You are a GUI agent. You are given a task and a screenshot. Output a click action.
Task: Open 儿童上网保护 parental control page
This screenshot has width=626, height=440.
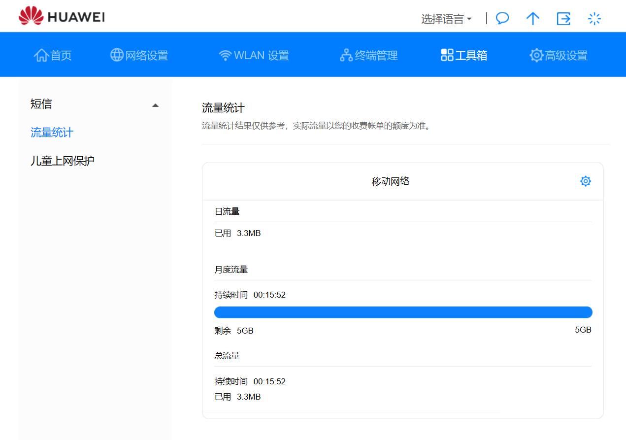click(x=63, y=161)
